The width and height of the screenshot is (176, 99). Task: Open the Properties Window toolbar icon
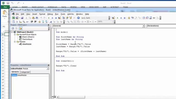[x=67, y=18]
